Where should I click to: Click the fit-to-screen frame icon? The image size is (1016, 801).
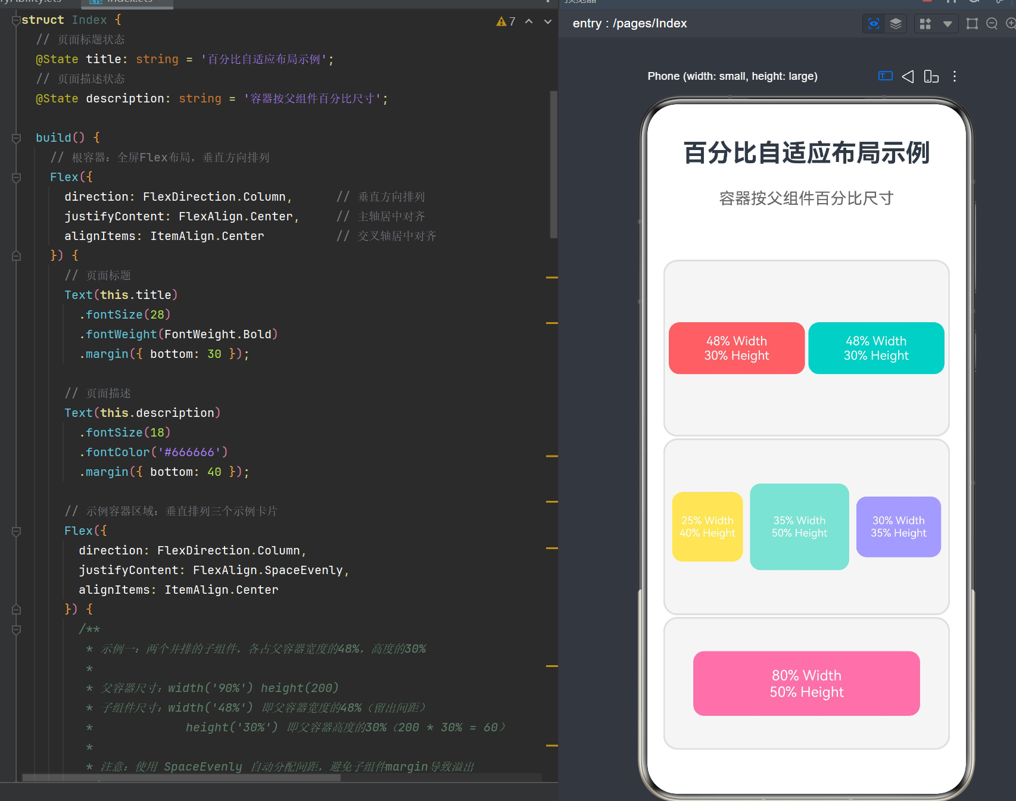[972, 24]
